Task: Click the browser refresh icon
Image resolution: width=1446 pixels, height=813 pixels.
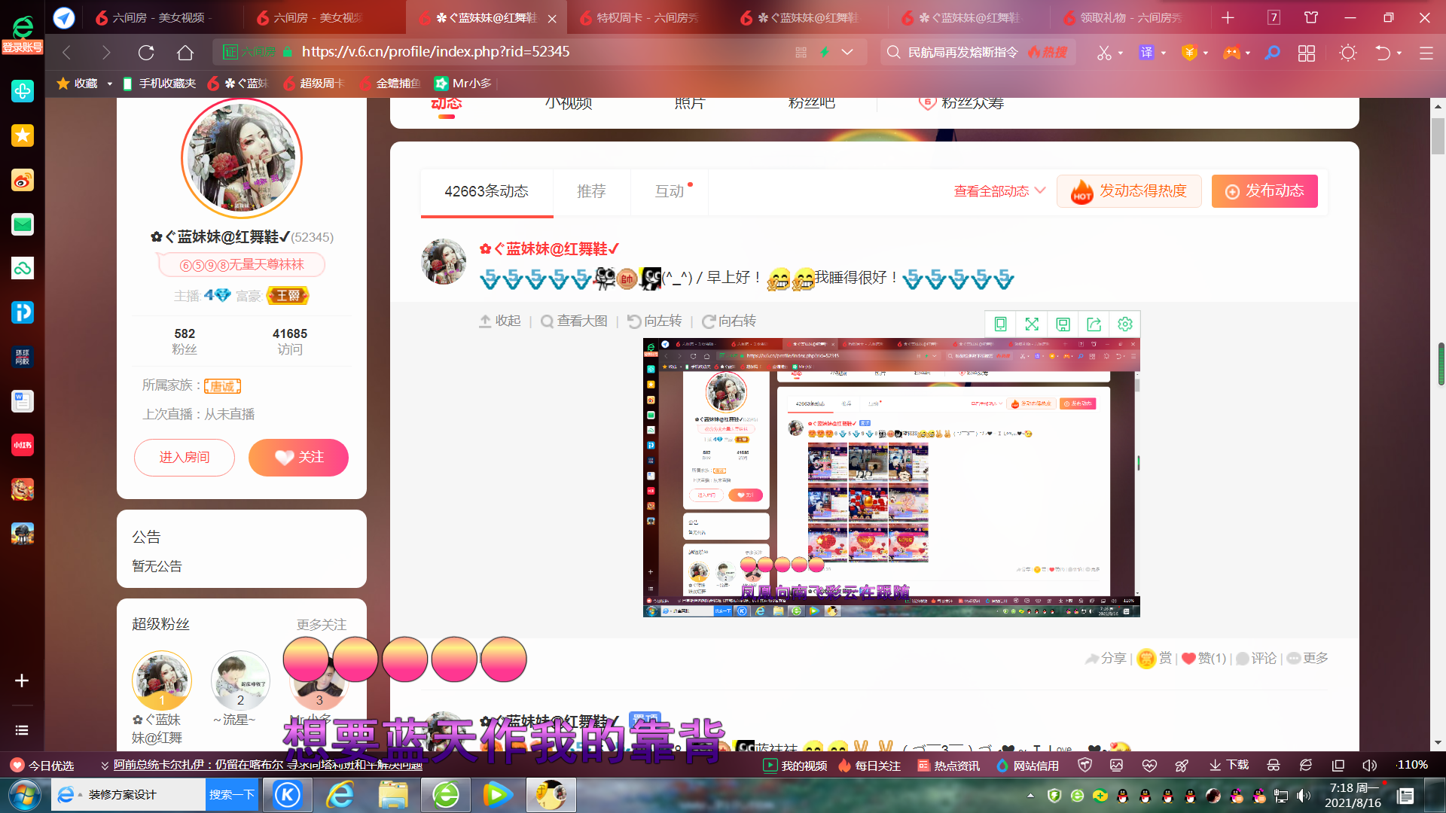Action: coord(146,53)
